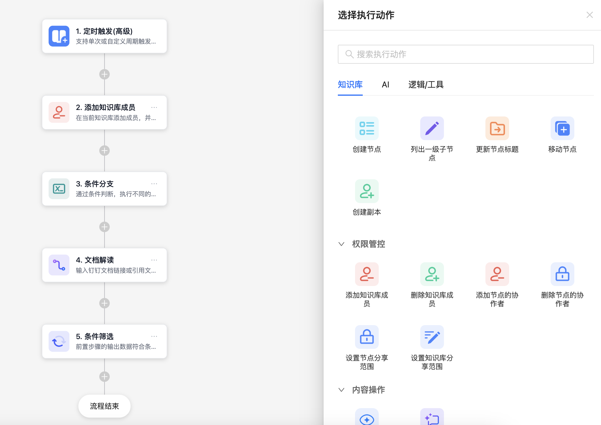Click the 权限管控 section heading
The height and width of the screenshot is (425, 601).
coord(368,244)
